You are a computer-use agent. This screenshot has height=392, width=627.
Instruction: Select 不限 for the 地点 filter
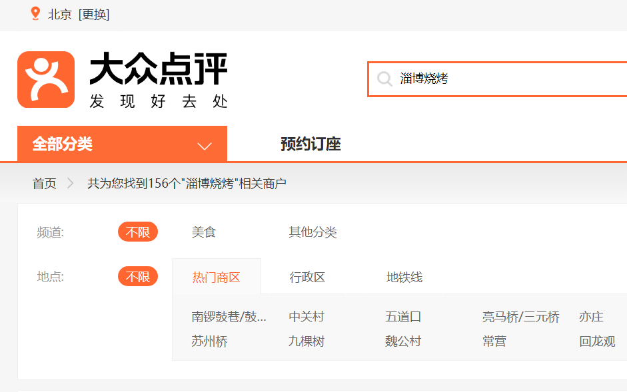pos(138,277)
